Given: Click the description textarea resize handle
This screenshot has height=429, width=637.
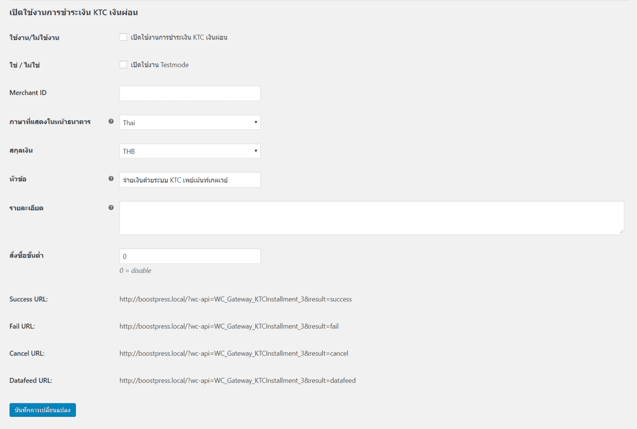Looking at the screenshot, I should [621, 231].
